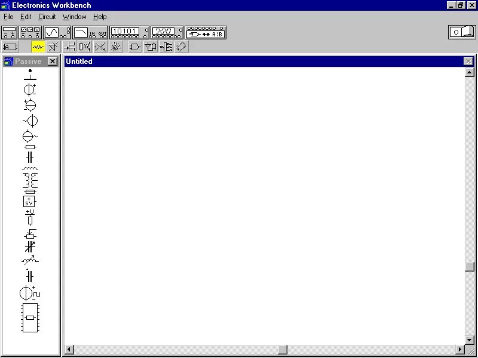The image size is (478, 358).
Task: Open the Bode plotter instrument
Action: coord(90,33)
